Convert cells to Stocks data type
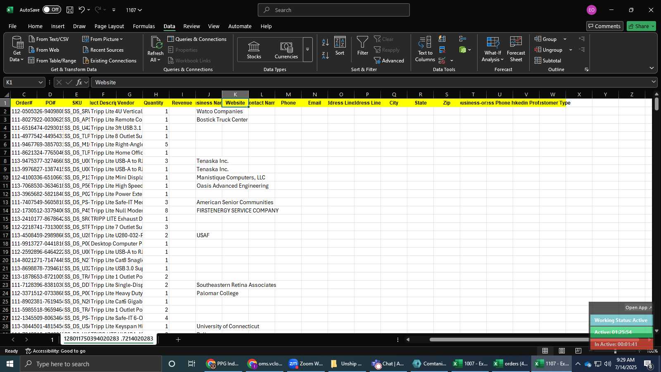 (x=254, y=50)
